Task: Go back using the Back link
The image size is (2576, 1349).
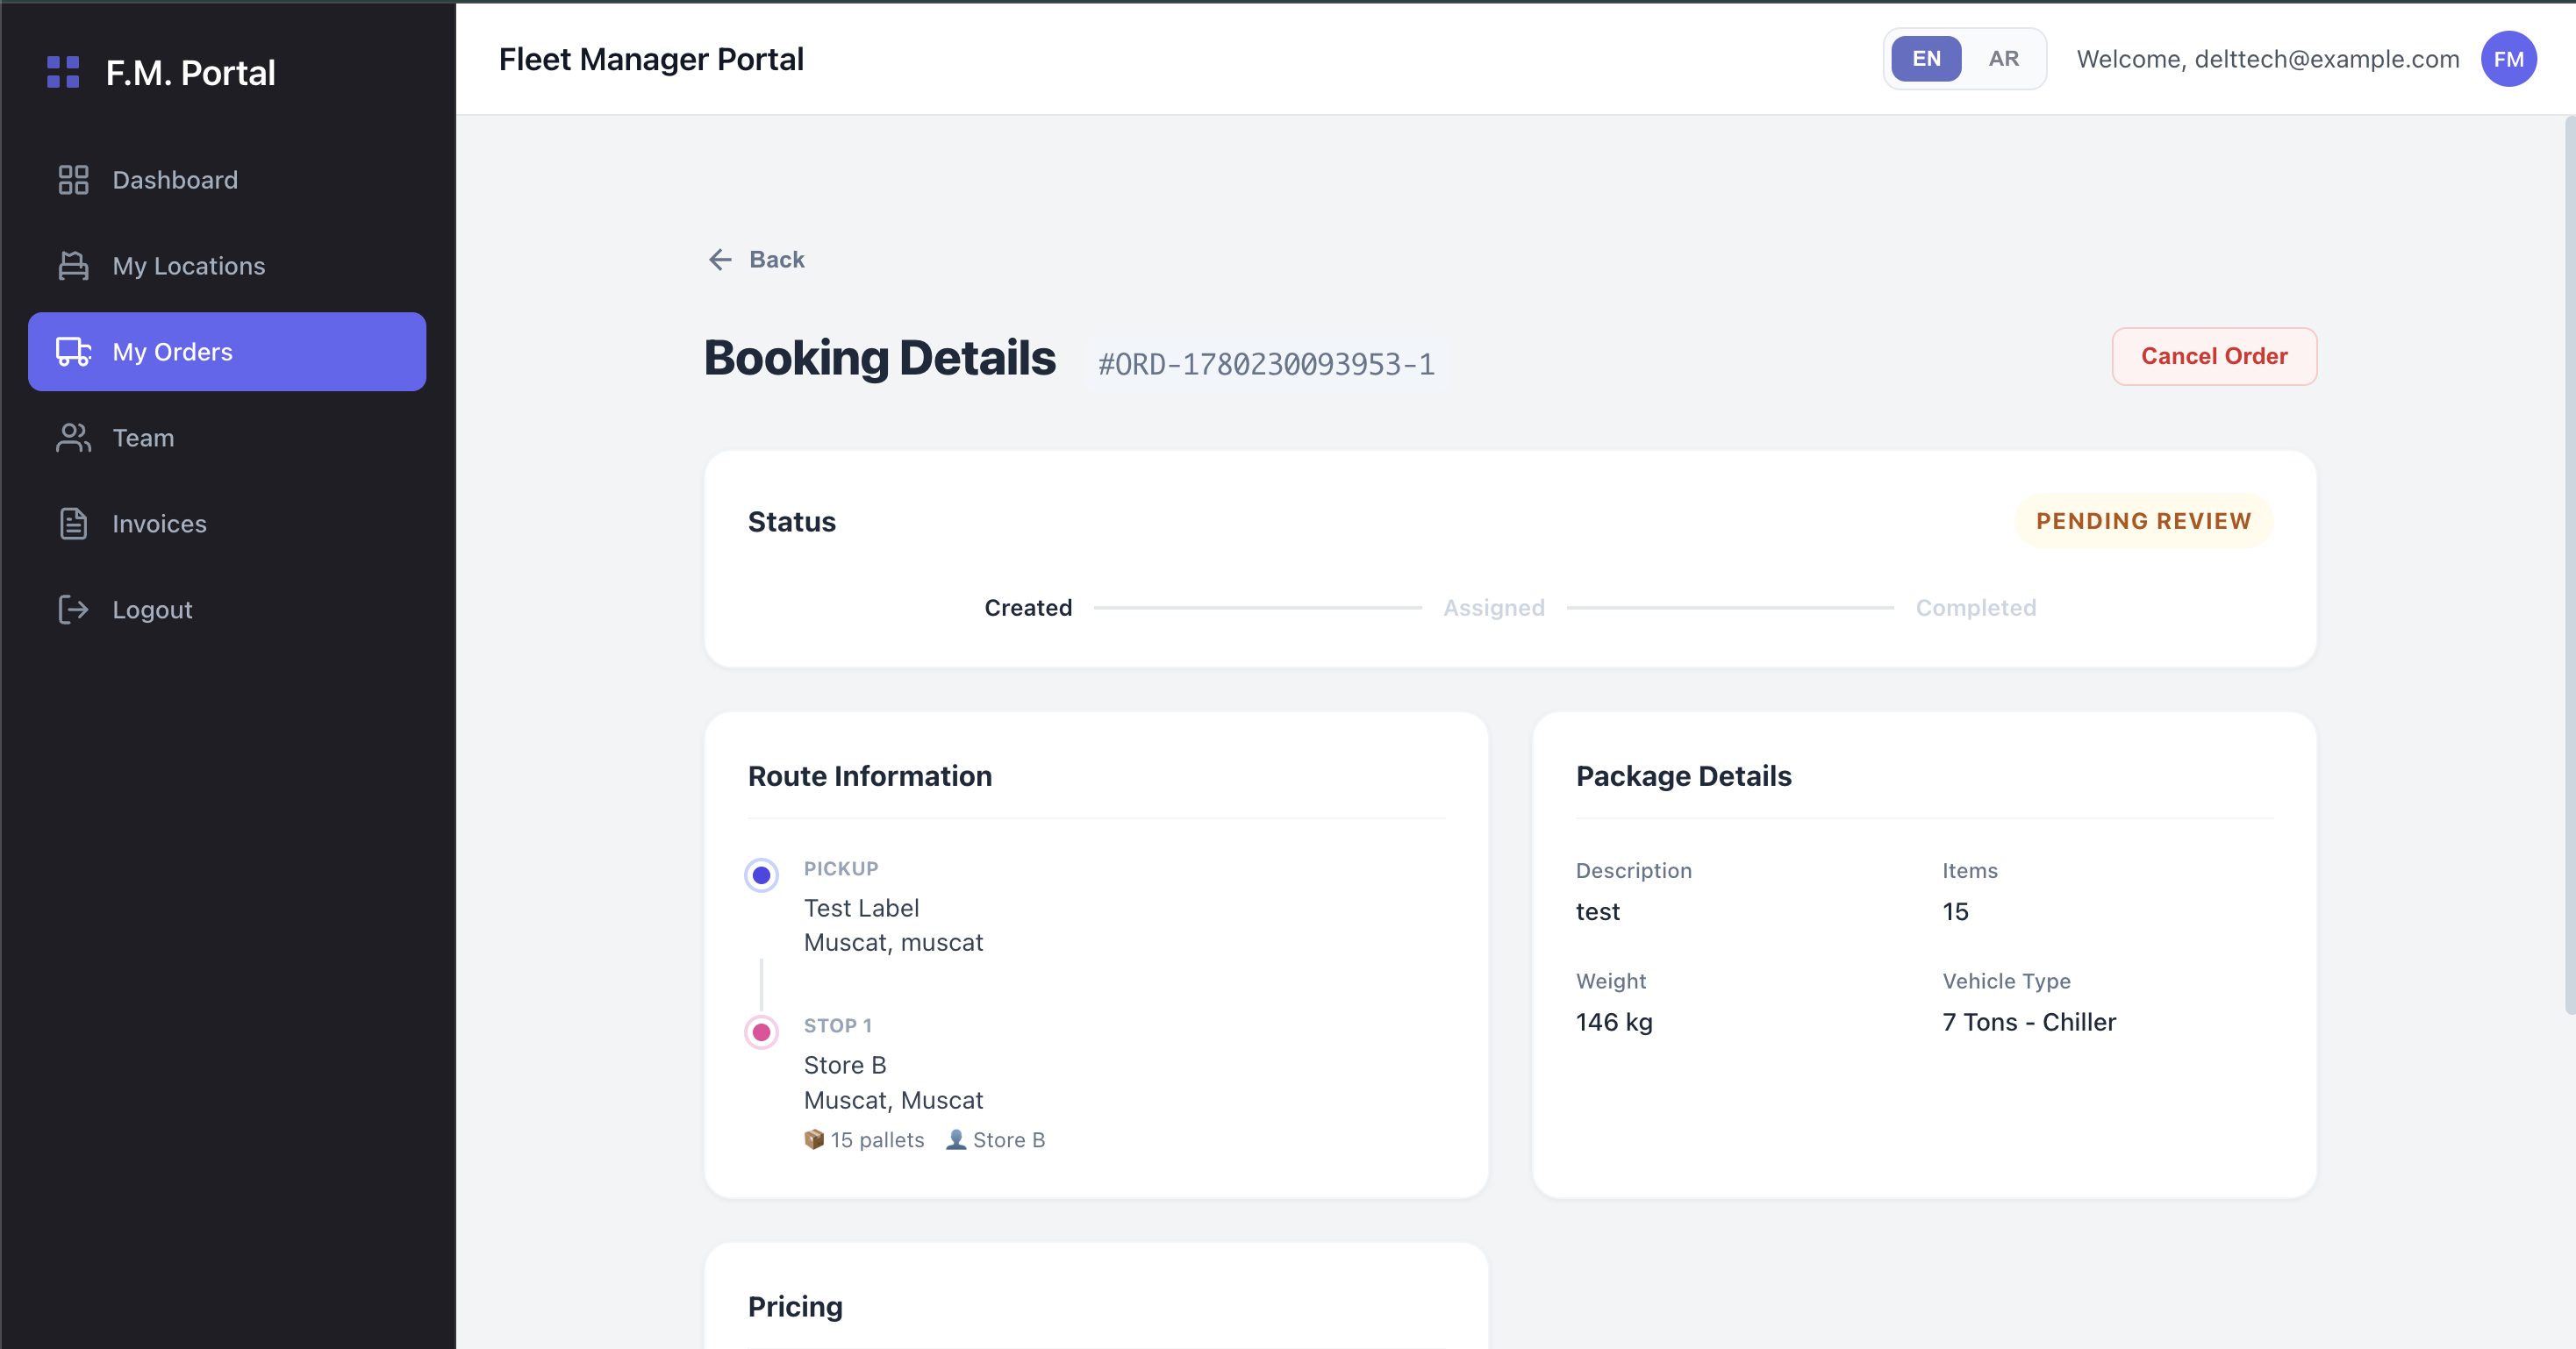Action: point(756,260)
